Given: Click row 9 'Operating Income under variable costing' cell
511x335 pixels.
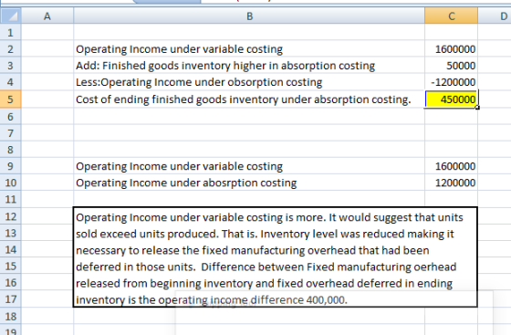Looking at the screenshot, I should [249, 166].
